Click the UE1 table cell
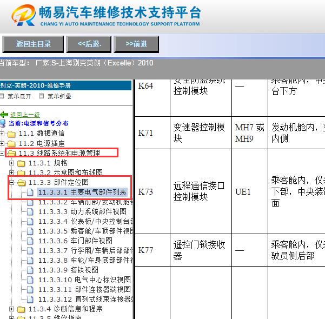 coord(249,191)
